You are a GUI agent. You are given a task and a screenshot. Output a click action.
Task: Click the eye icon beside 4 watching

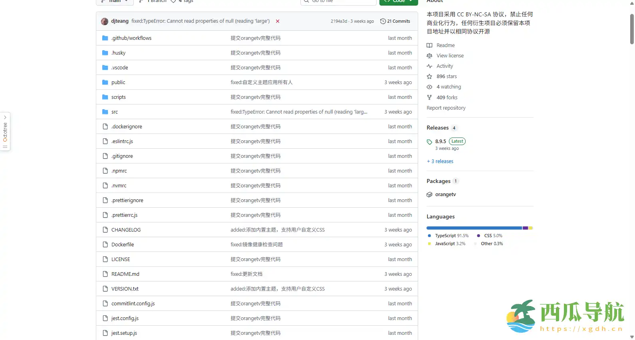pos(429,87)
